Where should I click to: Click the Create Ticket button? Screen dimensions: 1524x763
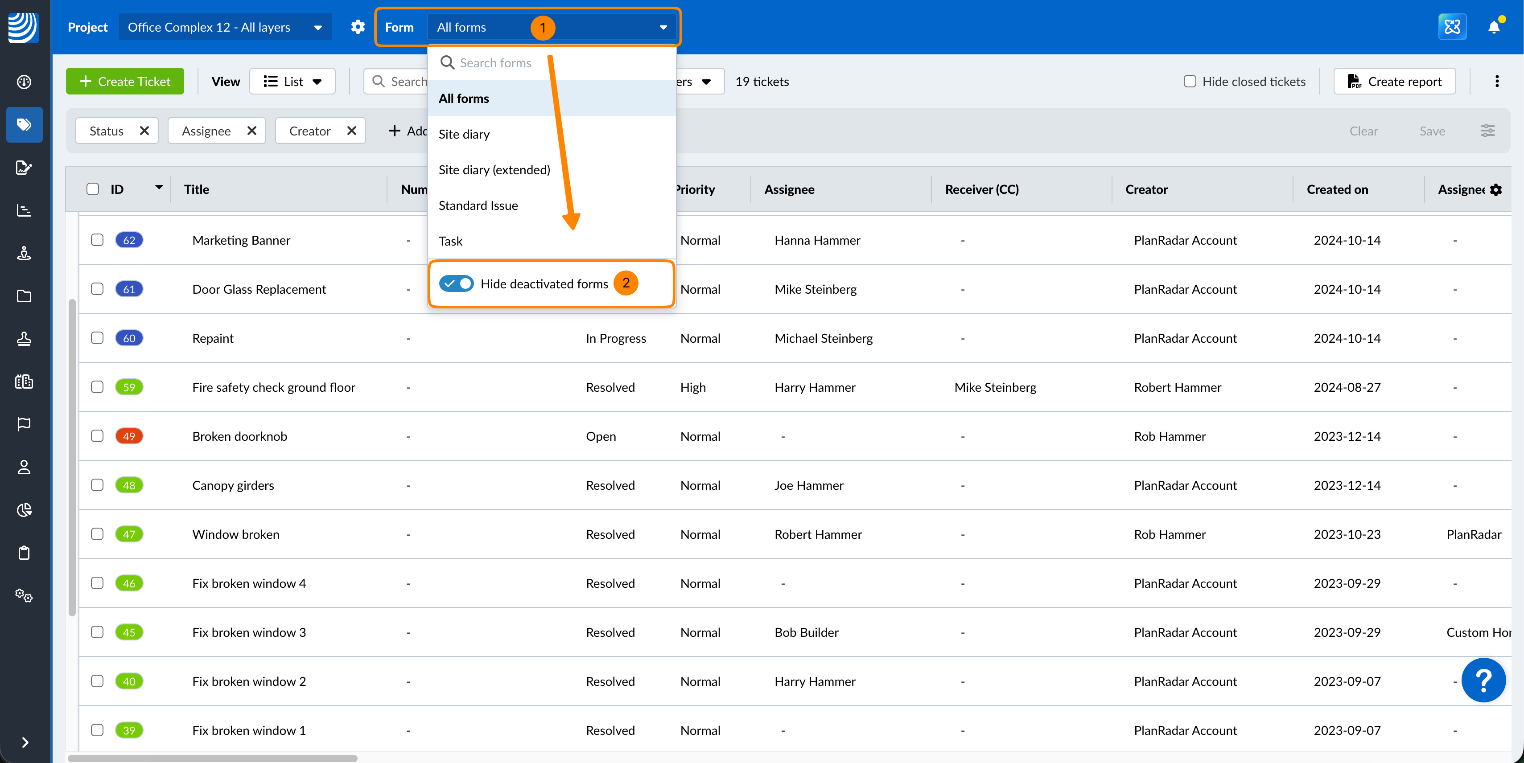pos(125,82)
